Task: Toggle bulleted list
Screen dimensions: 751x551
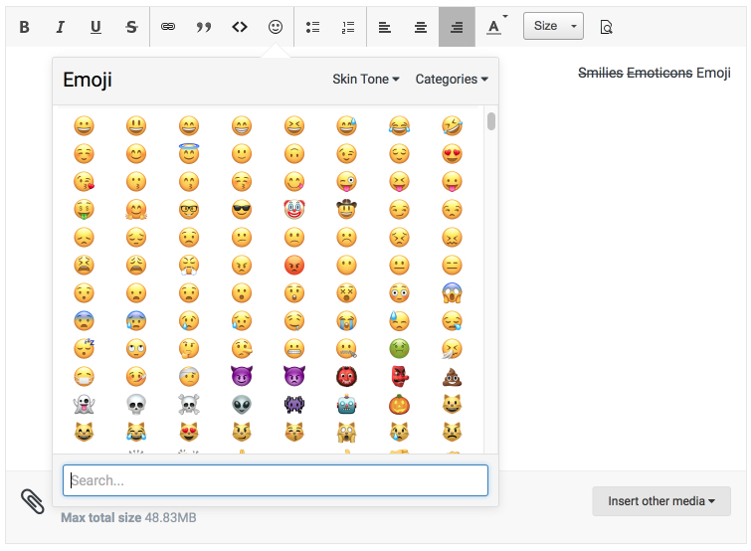Action: (312, 27)
